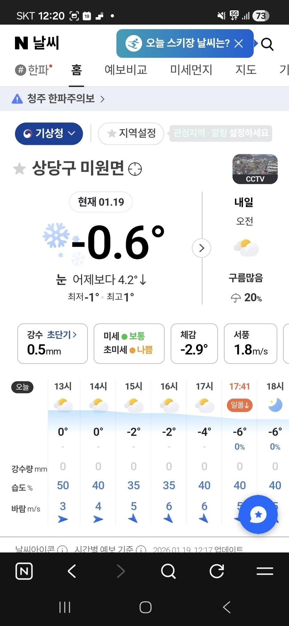The width and height of the screenshot is (289, 626).
Task: Open the 기상청 provider dropdown
Action: coord(49,133)
